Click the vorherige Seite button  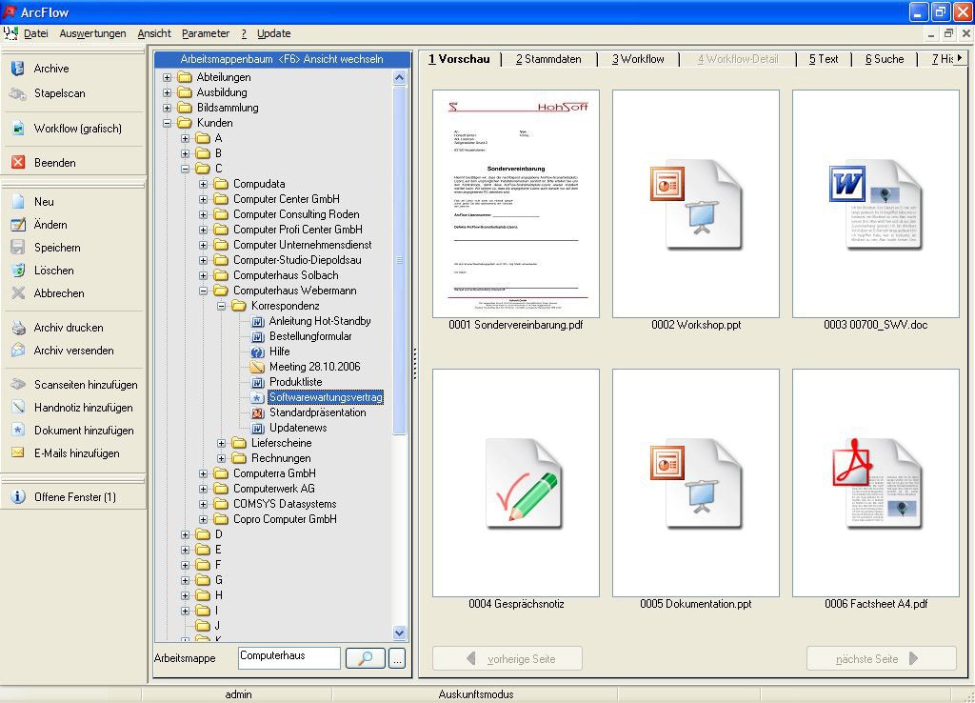click(x=507, y=659)
